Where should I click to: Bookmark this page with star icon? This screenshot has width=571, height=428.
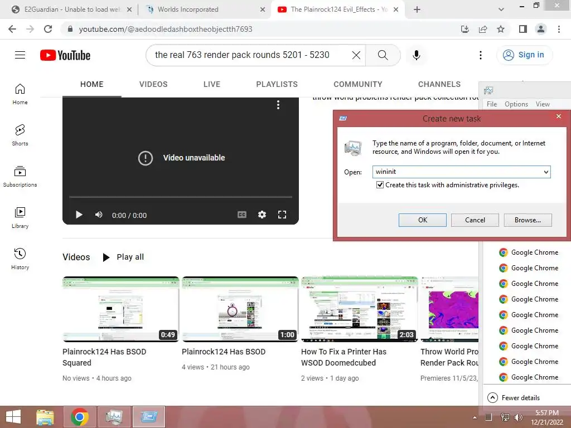coord(501,29)
